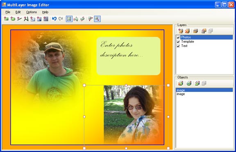The width and height of the screenshot is (236, 152).
Task: Click the add image object tool
Action: (x=39, y=19)
